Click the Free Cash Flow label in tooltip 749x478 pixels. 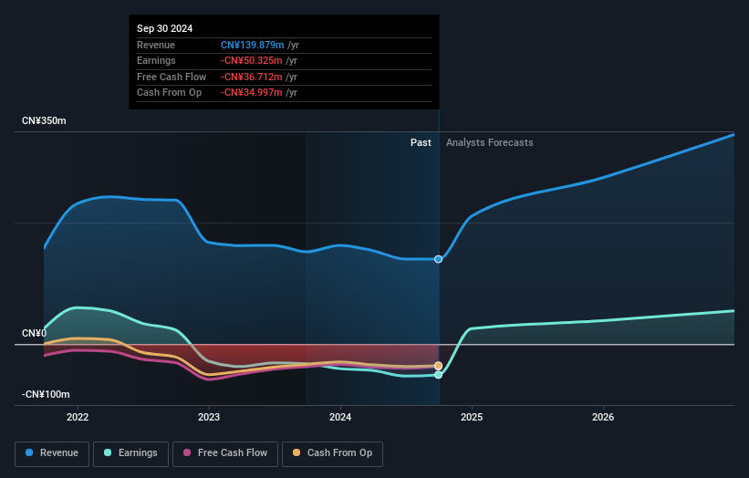pyautogui.click(x=172, y=77)
